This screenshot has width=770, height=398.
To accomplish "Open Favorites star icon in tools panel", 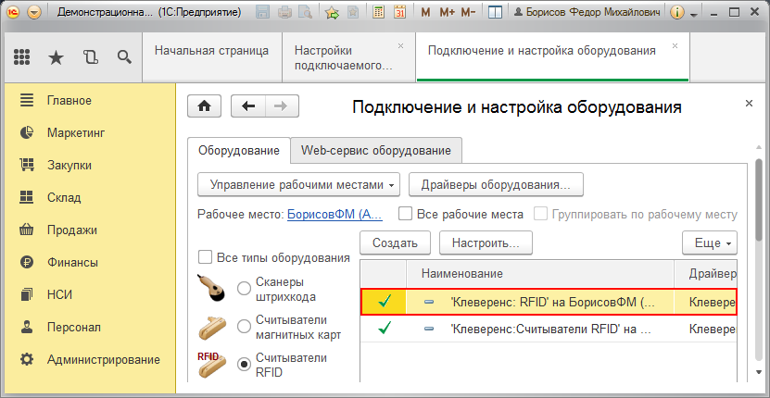I will coord(56,58).
